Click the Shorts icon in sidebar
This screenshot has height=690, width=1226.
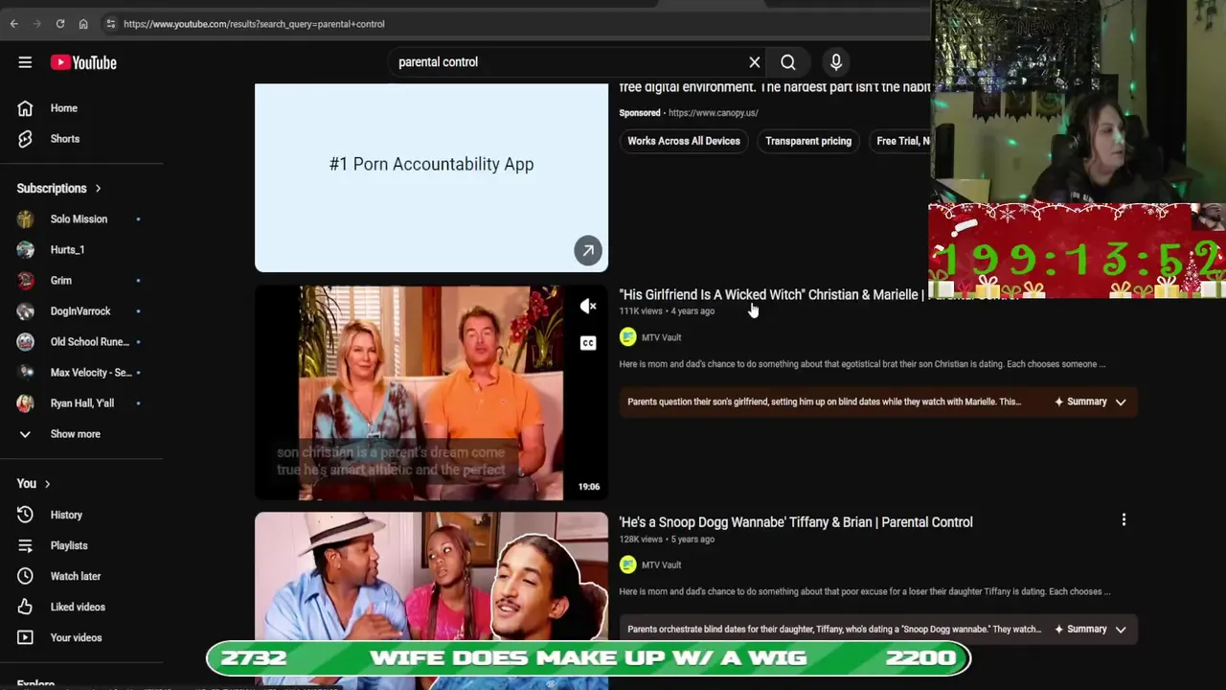(x=26, y=139)
